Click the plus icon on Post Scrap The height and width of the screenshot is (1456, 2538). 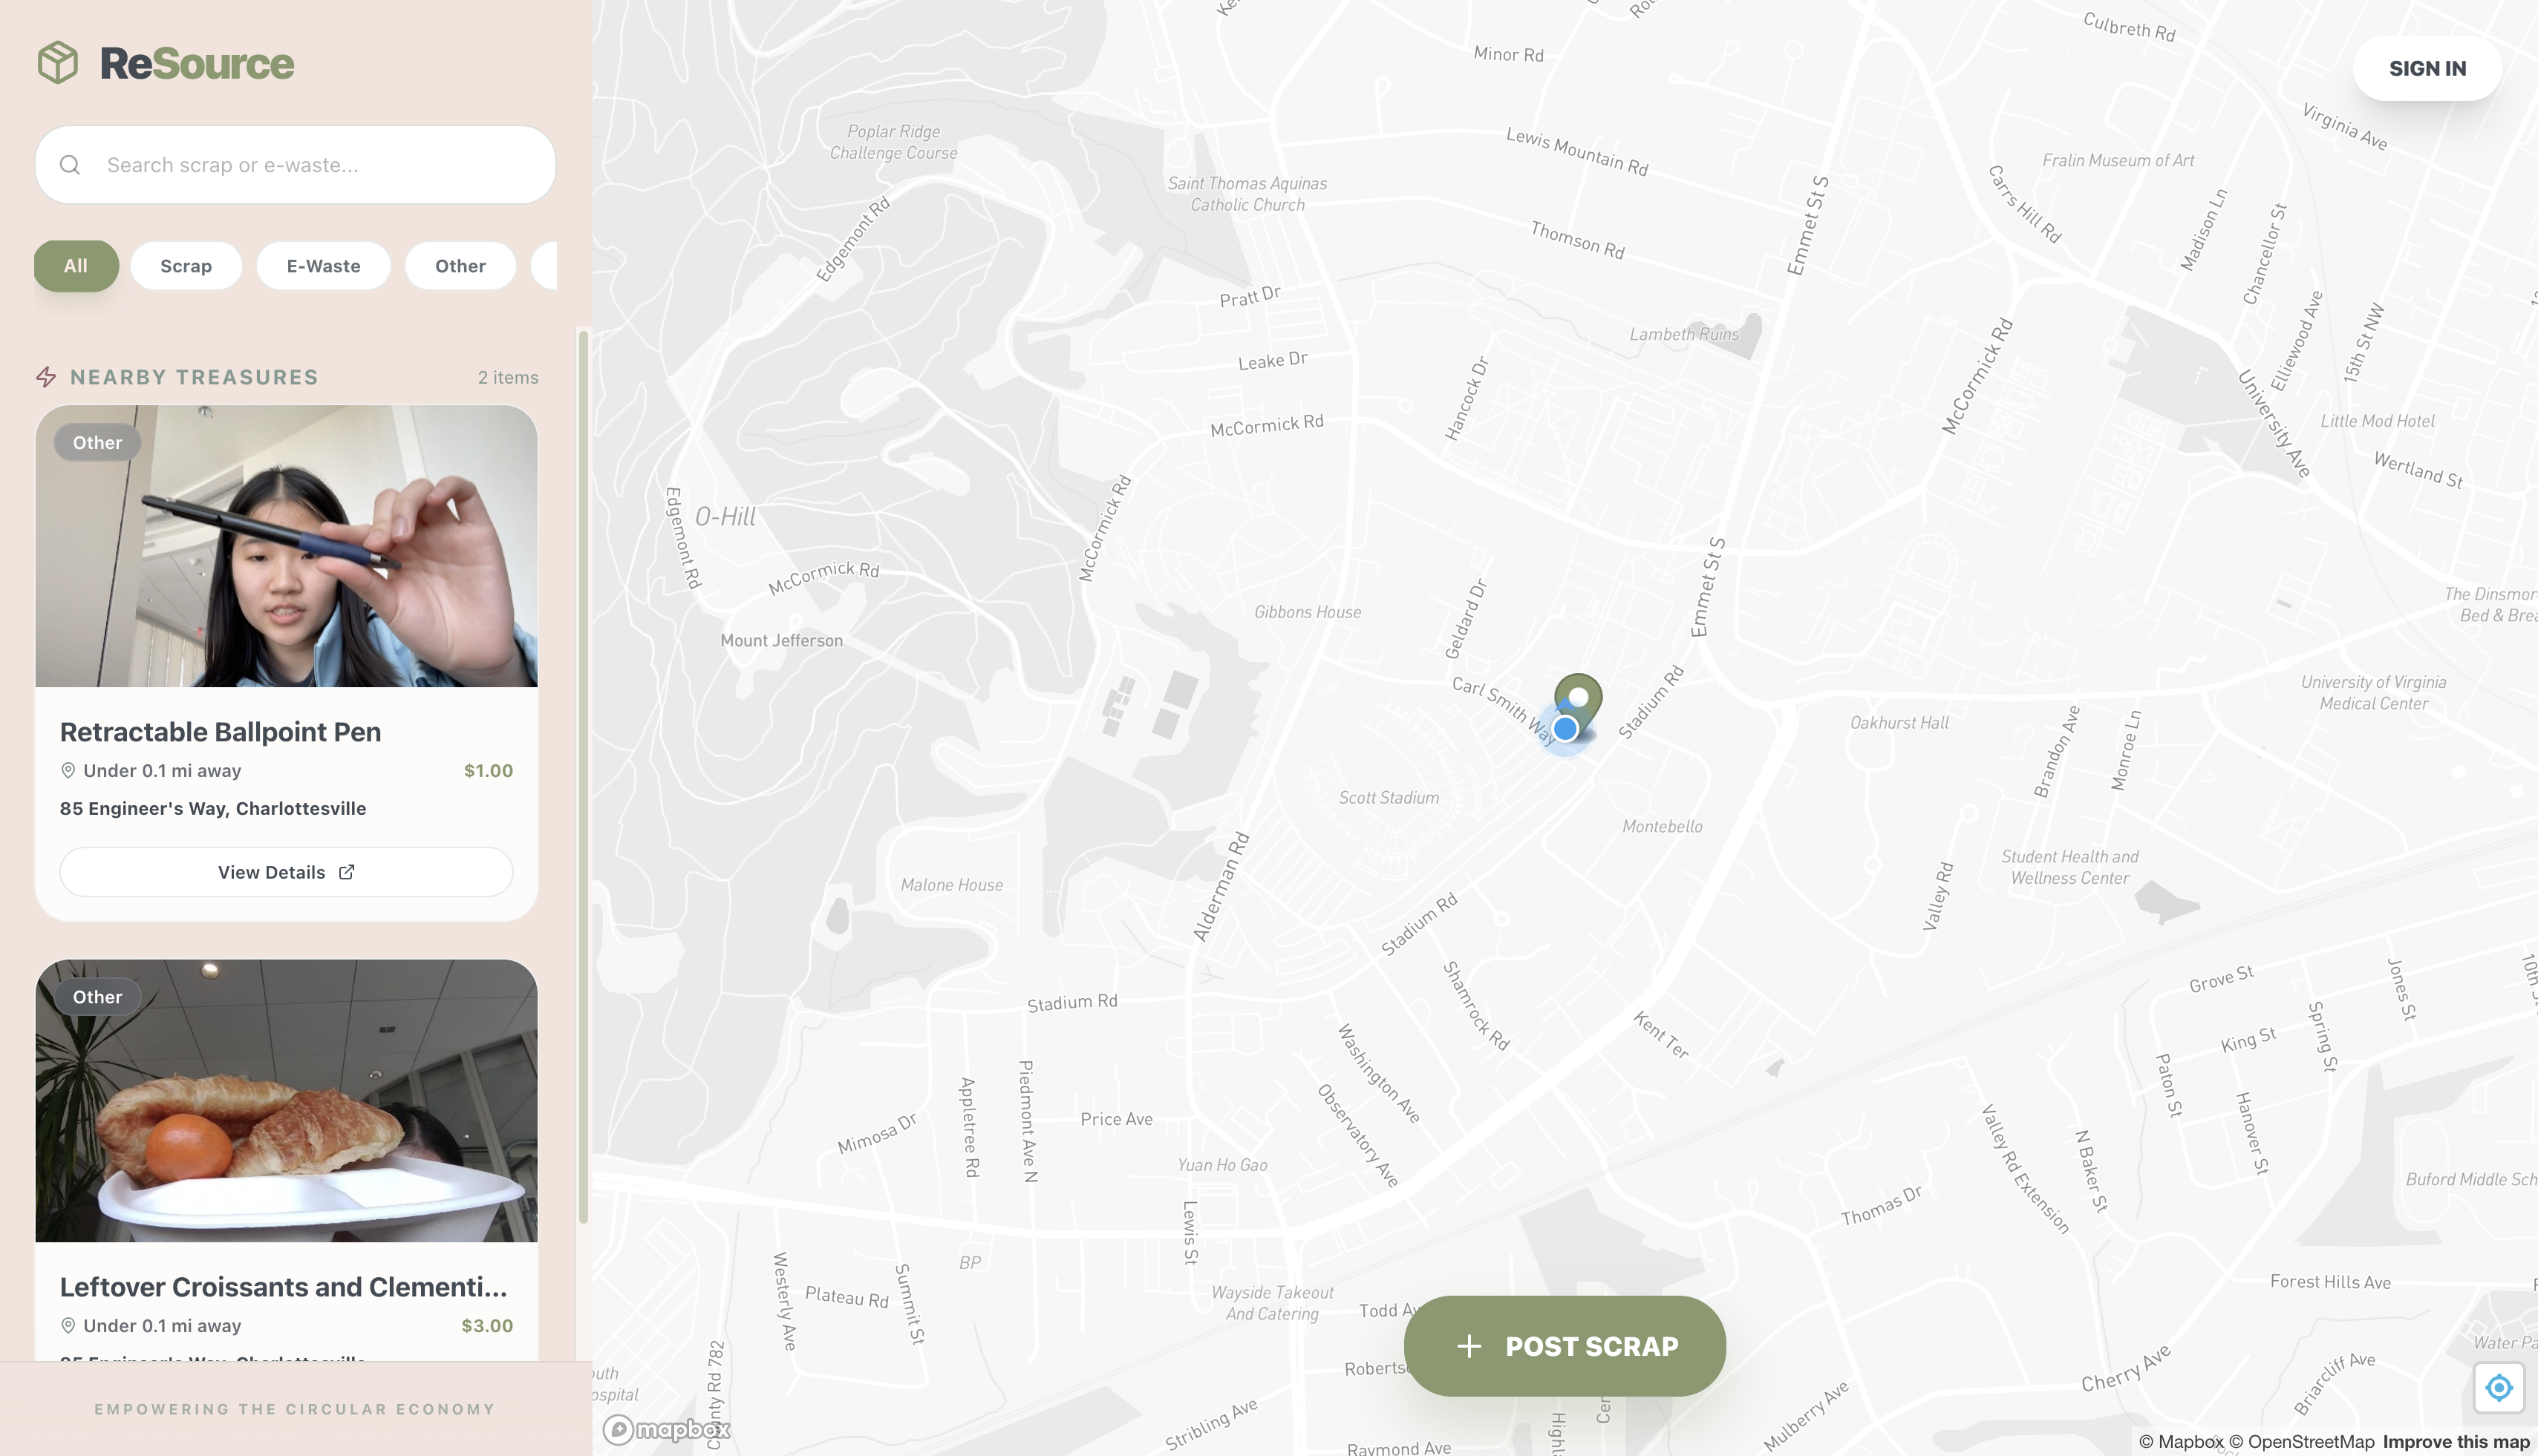[1469, 1346]
